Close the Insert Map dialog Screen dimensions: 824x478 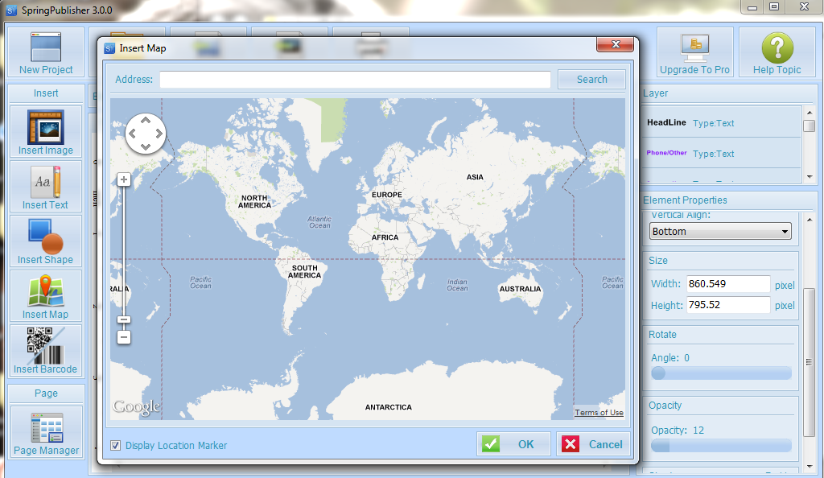click(x=616, y=44)
